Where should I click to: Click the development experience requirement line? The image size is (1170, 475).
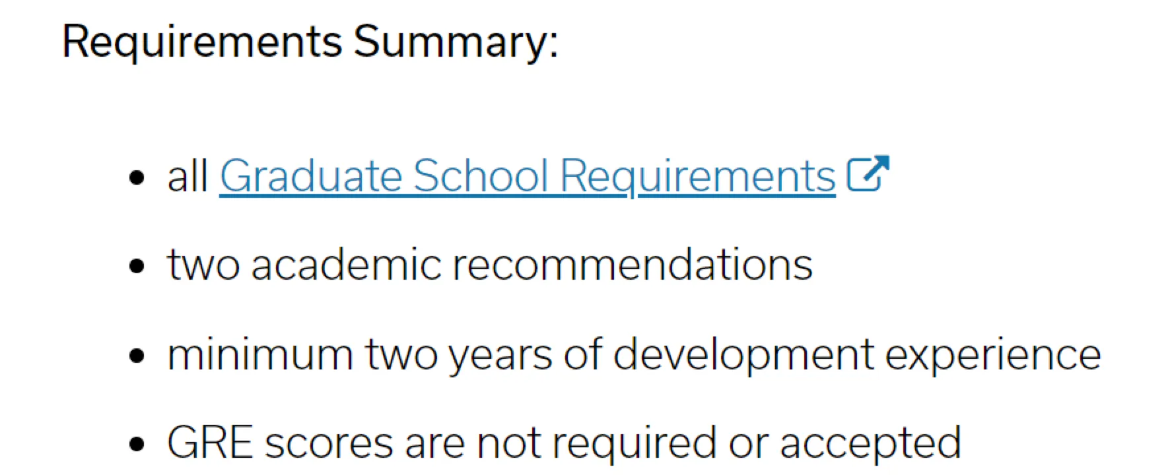click(633, 354)
